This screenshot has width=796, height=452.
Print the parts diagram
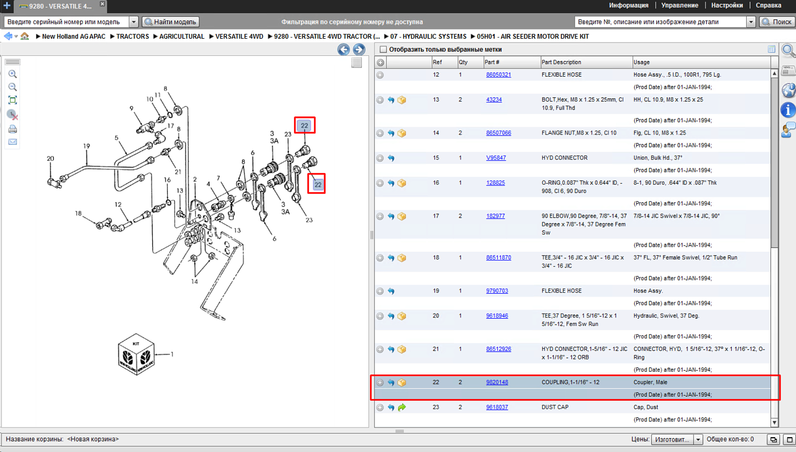[x=13, y=129]
